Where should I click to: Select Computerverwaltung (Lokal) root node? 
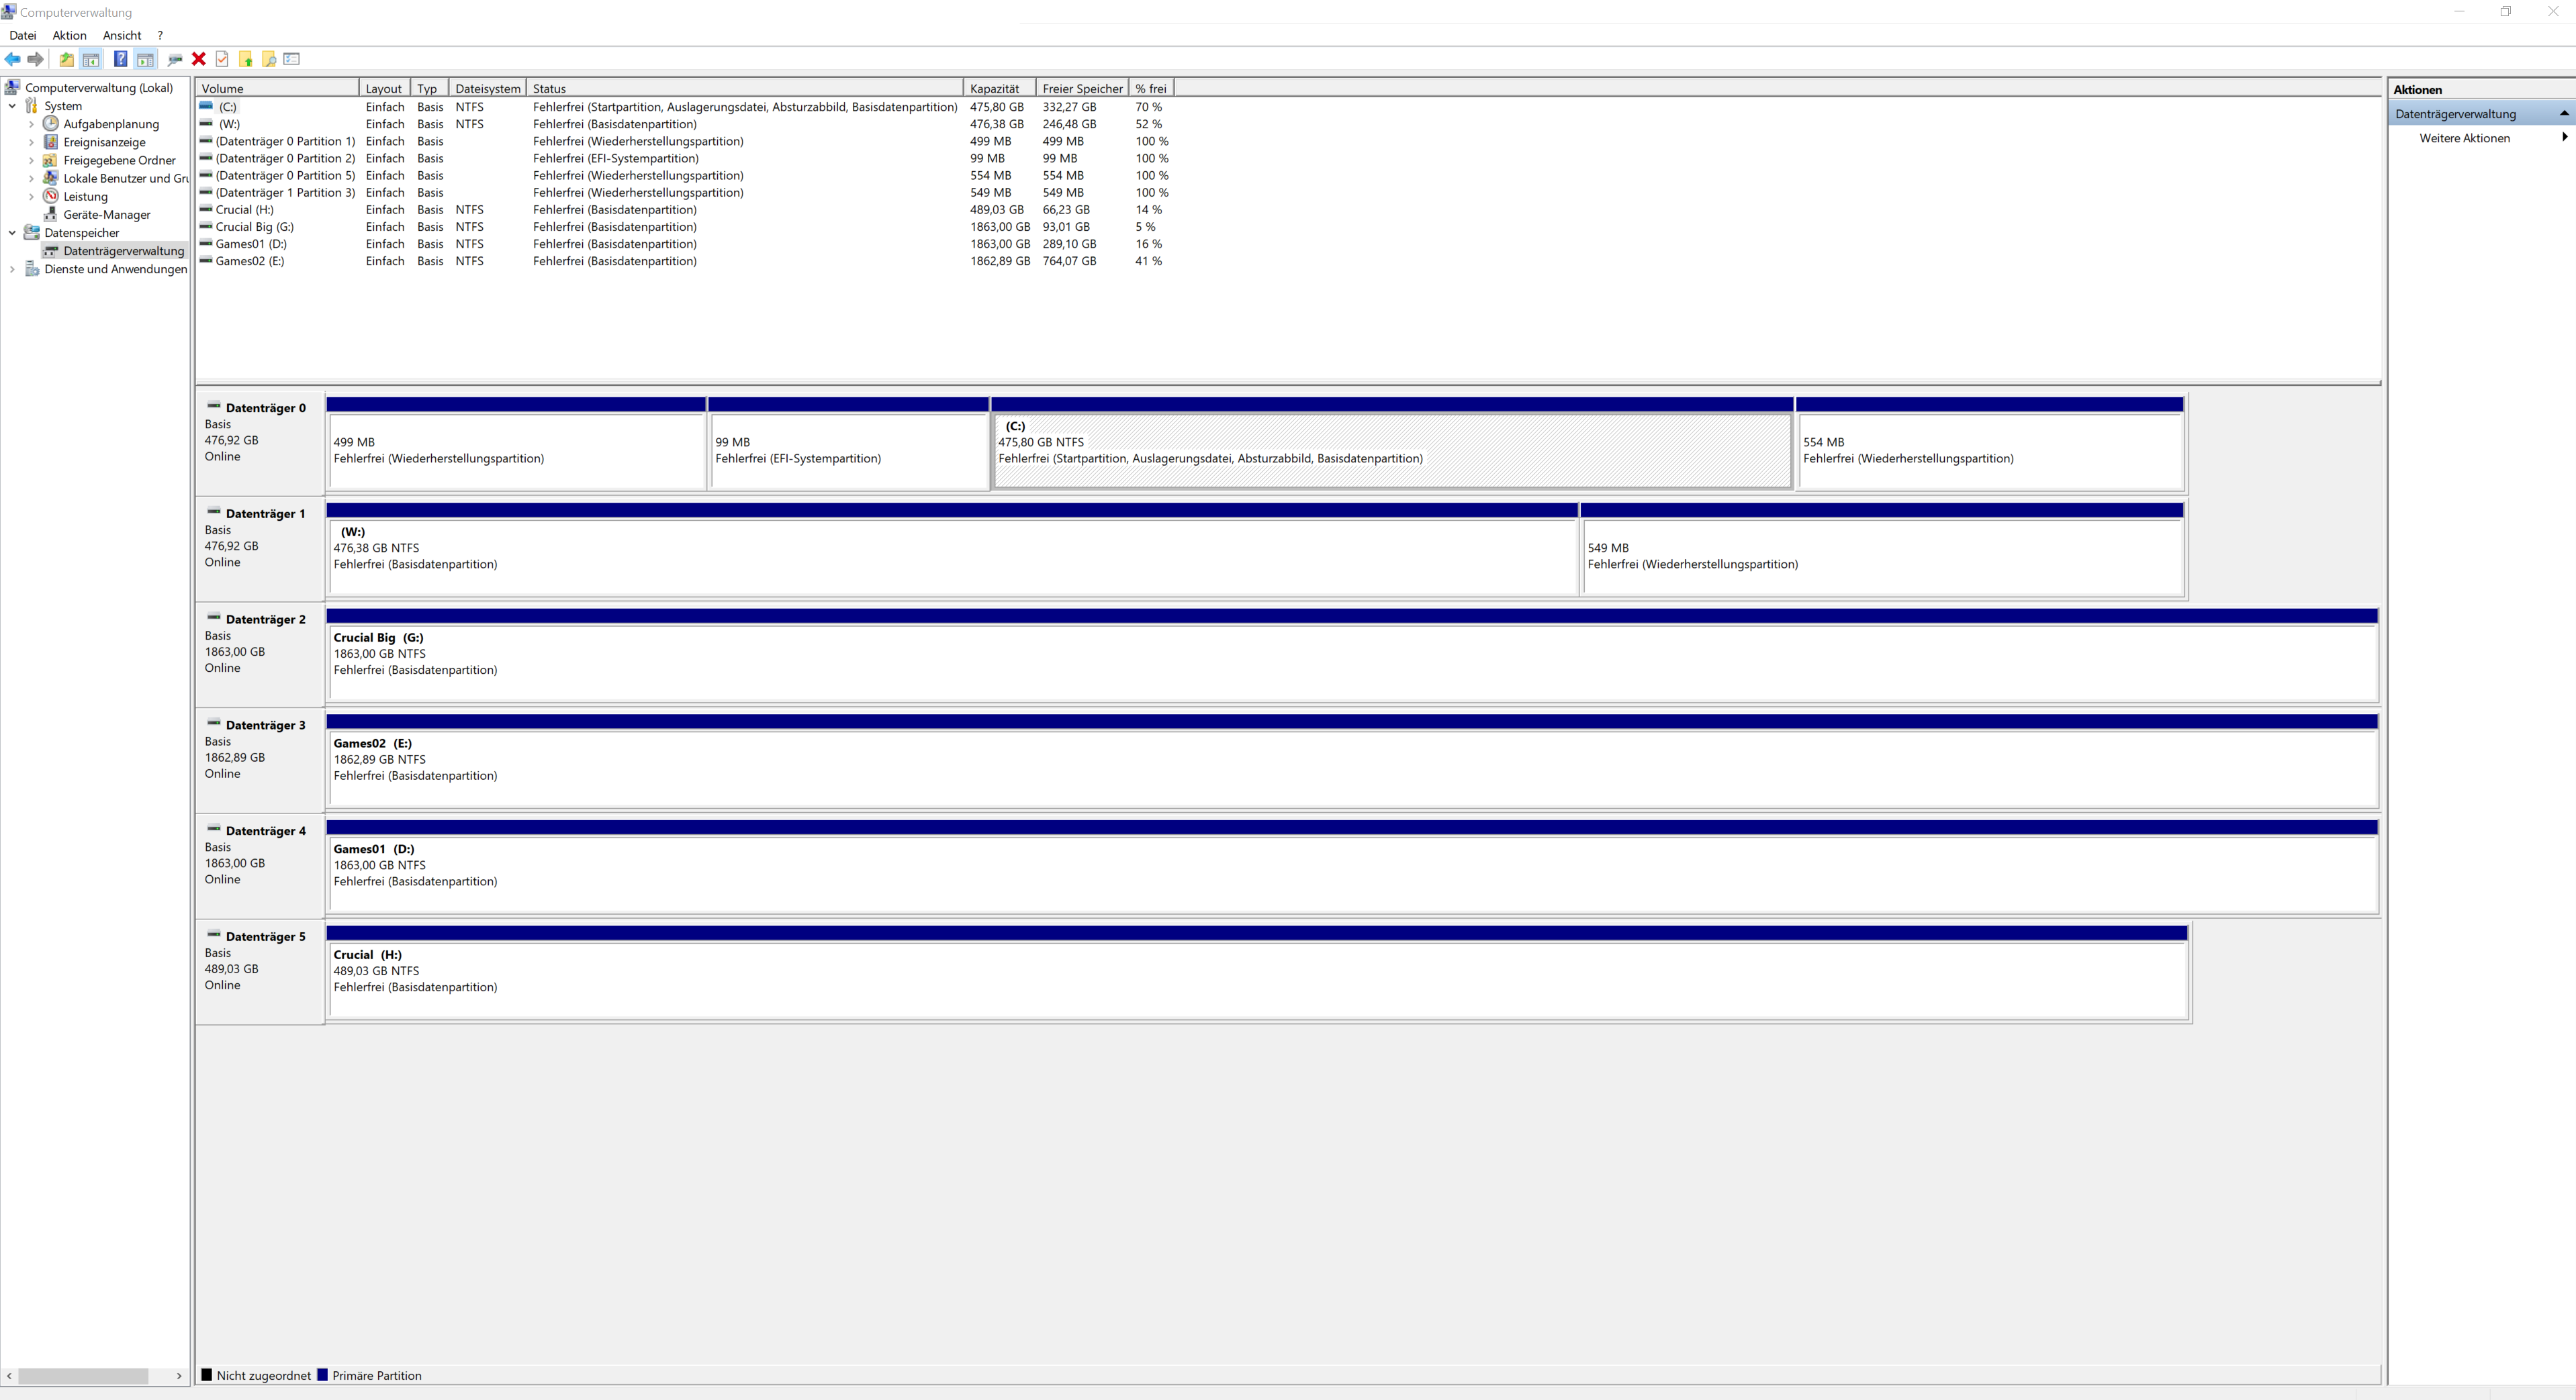point(98,88)
